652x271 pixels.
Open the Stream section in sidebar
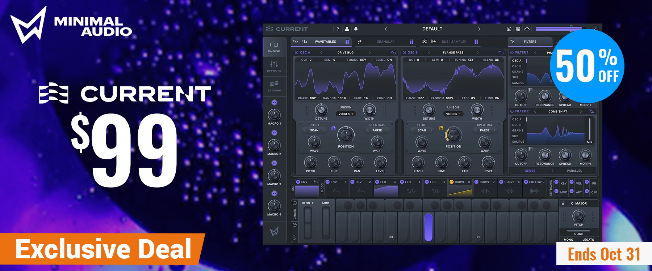pos(274,86)
